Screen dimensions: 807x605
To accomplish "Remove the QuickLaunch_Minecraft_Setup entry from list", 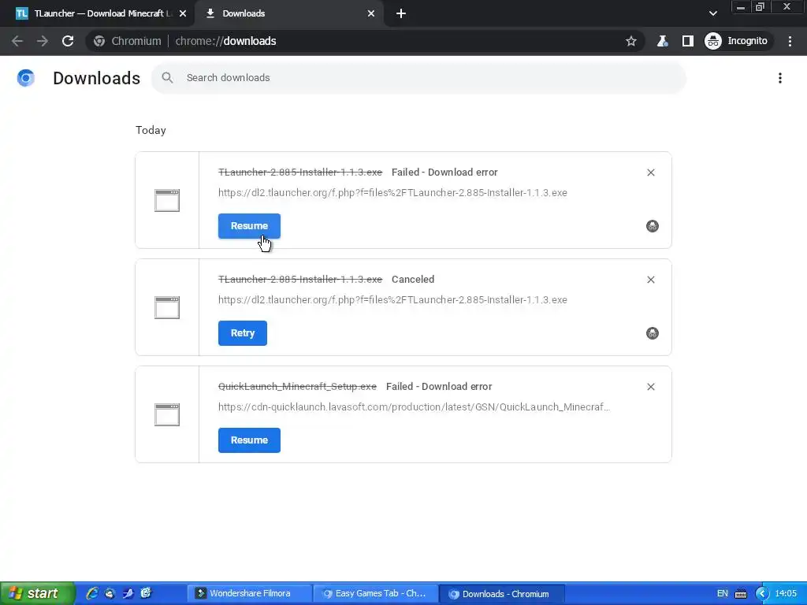I will (x=650, y=386).
